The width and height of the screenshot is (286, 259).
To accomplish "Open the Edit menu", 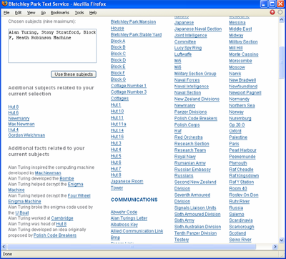I will [x=18, y=13].
